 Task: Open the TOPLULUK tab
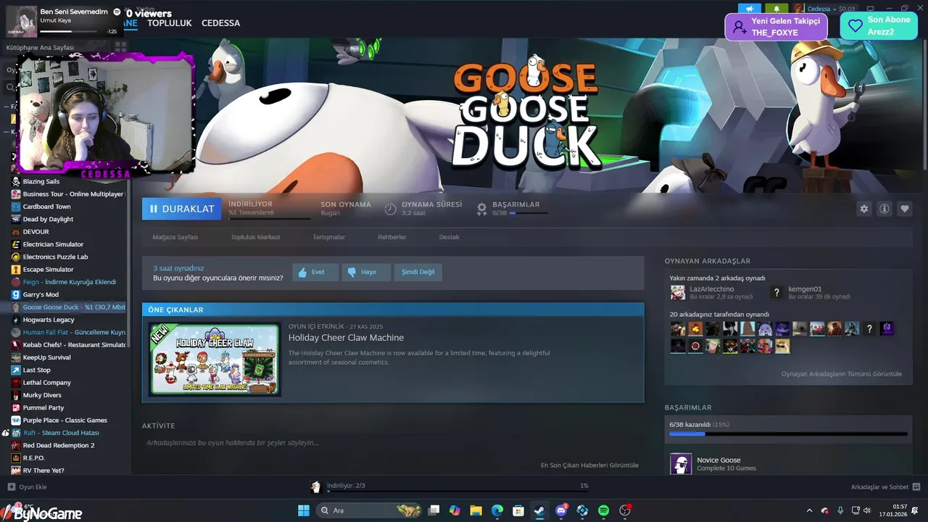click(169, 23)
